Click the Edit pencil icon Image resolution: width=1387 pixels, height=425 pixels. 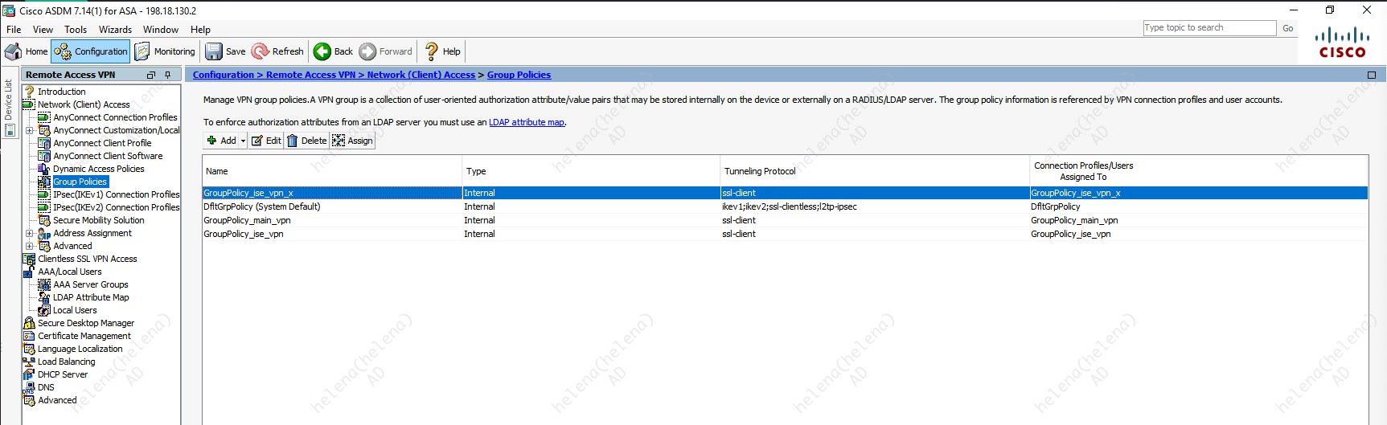(257, 141)
